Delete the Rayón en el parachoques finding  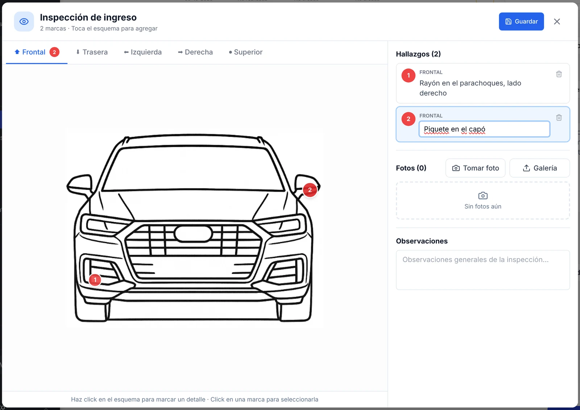click(x=559, y=74)
